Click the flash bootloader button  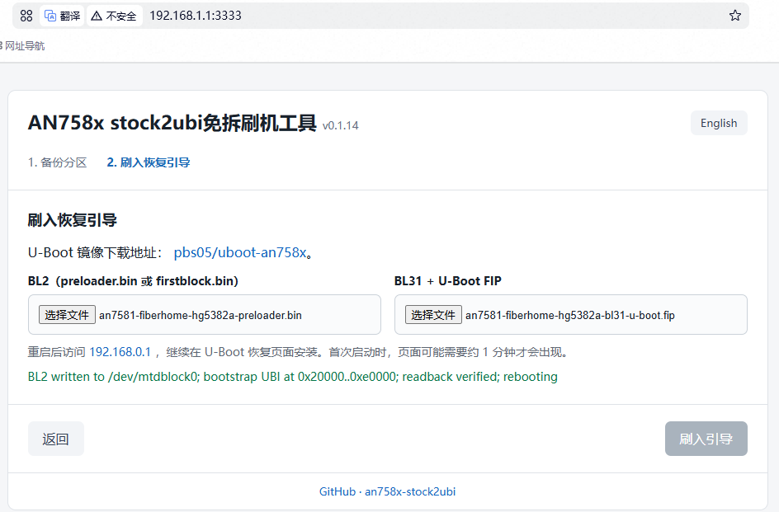tap(706, 439)
